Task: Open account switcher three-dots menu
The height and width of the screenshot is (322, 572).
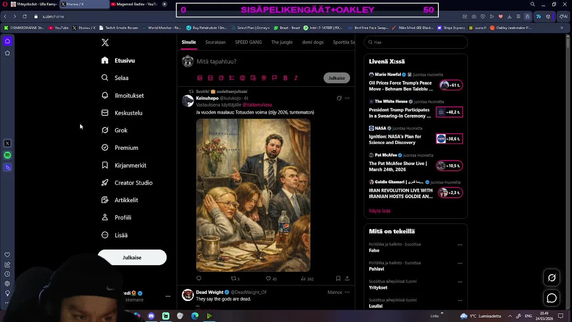Action: point(168,296)
